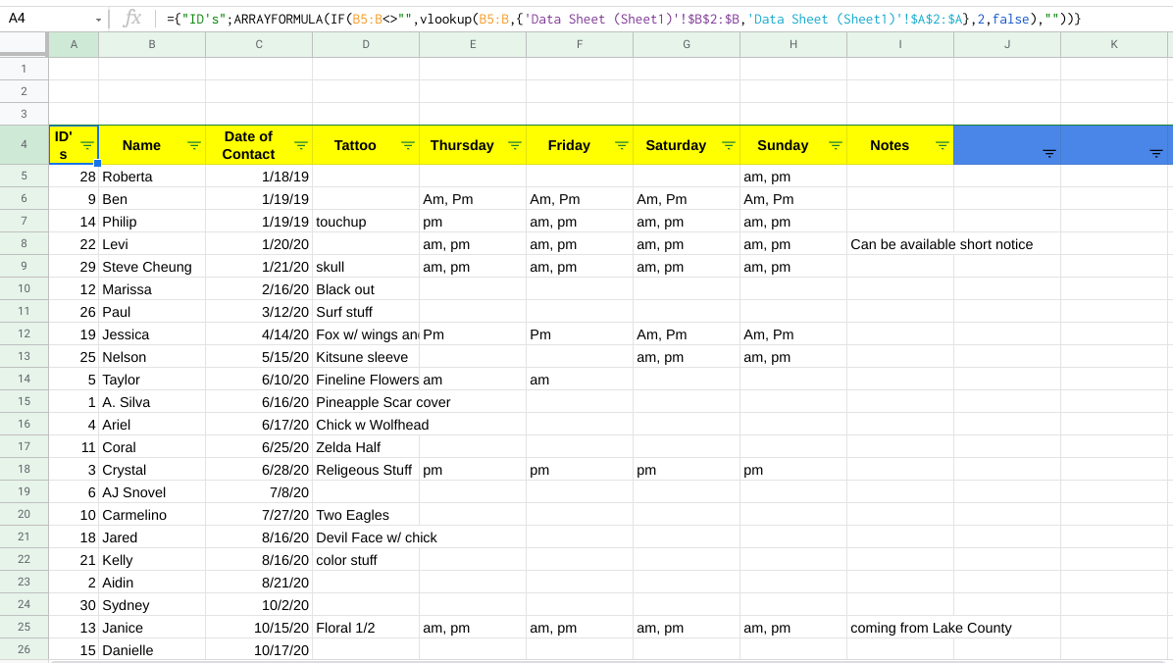Viewport: 1173px width, 663px height.
Task: Select column H header
Action: click(x=793, y=45)
